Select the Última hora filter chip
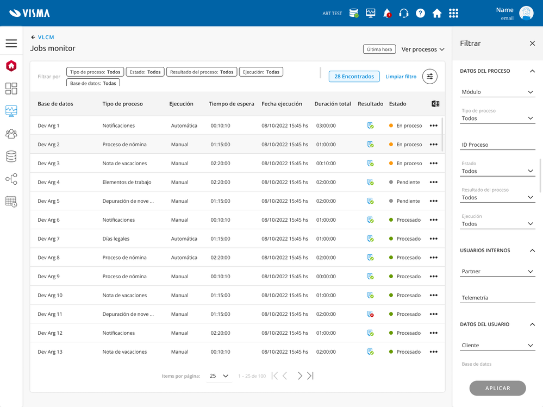 [x=379, y=49]
